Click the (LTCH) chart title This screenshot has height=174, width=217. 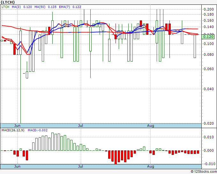8,2
